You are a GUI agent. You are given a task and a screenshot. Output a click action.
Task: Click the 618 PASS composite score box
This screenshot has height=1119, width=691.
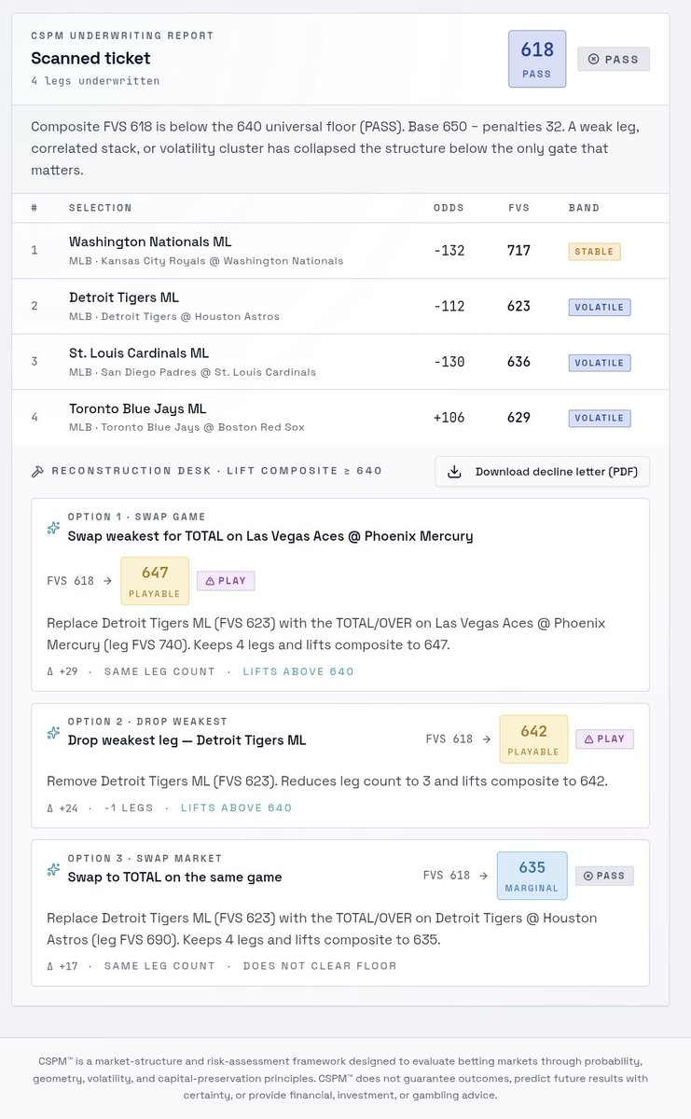point(537,59)
